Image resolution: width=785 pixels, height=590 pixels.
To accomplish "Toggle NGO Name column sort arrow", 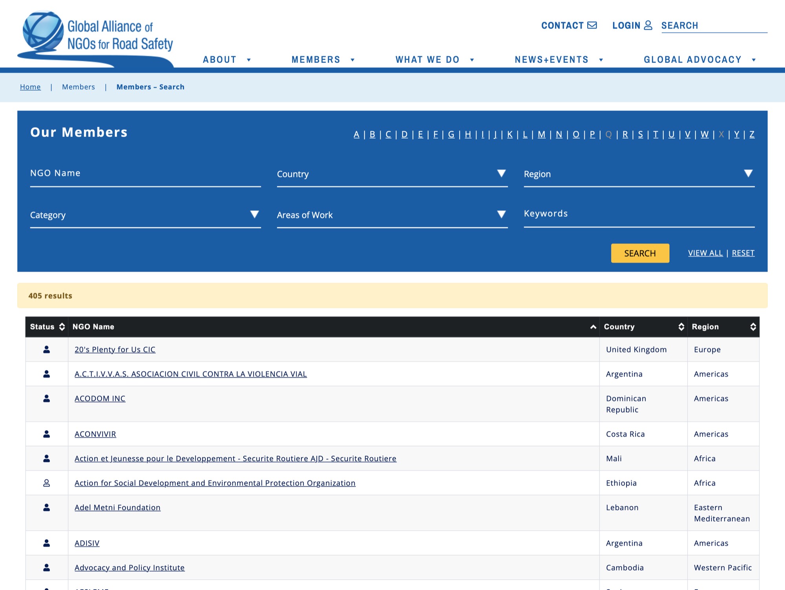I will coord(593,327).
